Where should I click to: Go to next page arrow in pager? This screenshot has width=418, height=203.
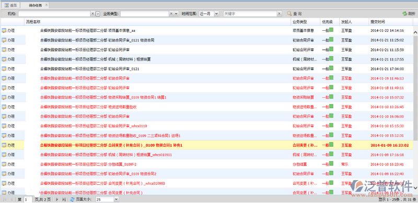click(57, 199)
